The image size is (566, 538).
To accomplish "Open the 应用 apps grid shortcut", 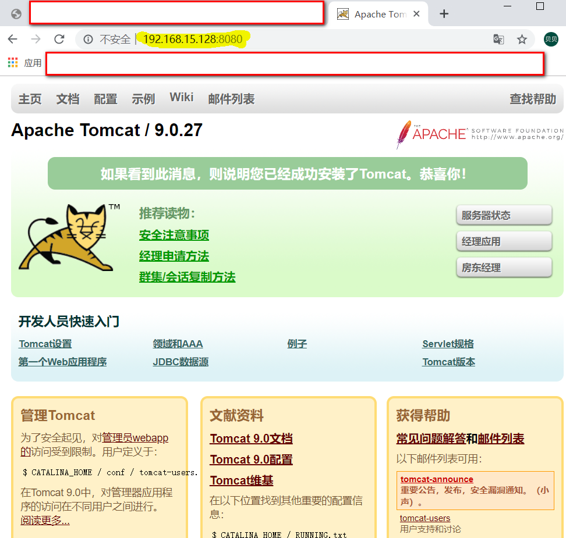I will (24, 63).
